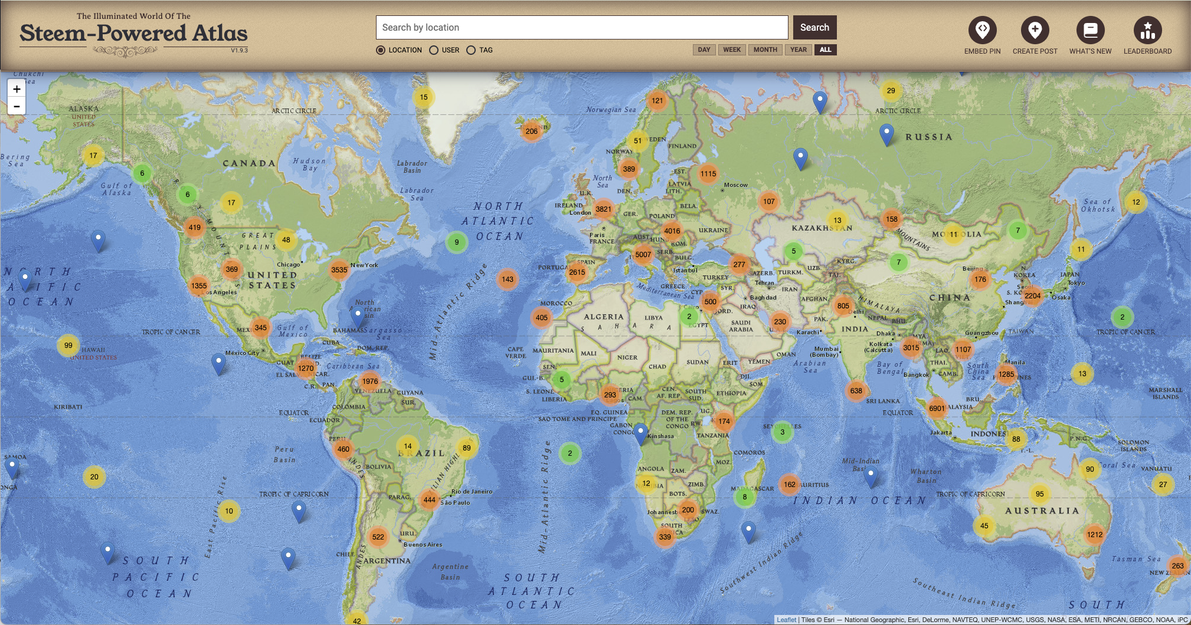
Task: Click the blue pin near the Bahamas
Action: (x=357, y=317)
